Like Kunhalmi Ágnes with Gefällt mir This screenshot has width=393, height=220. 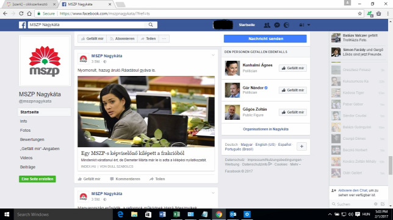(x=293, y=68)
